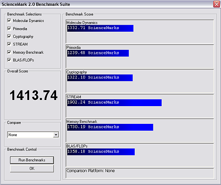This screenshot has height=185, width=221.
Task: Click the Benchmark Selections group label
Action: pyautogui.click(x=24, y=14)
